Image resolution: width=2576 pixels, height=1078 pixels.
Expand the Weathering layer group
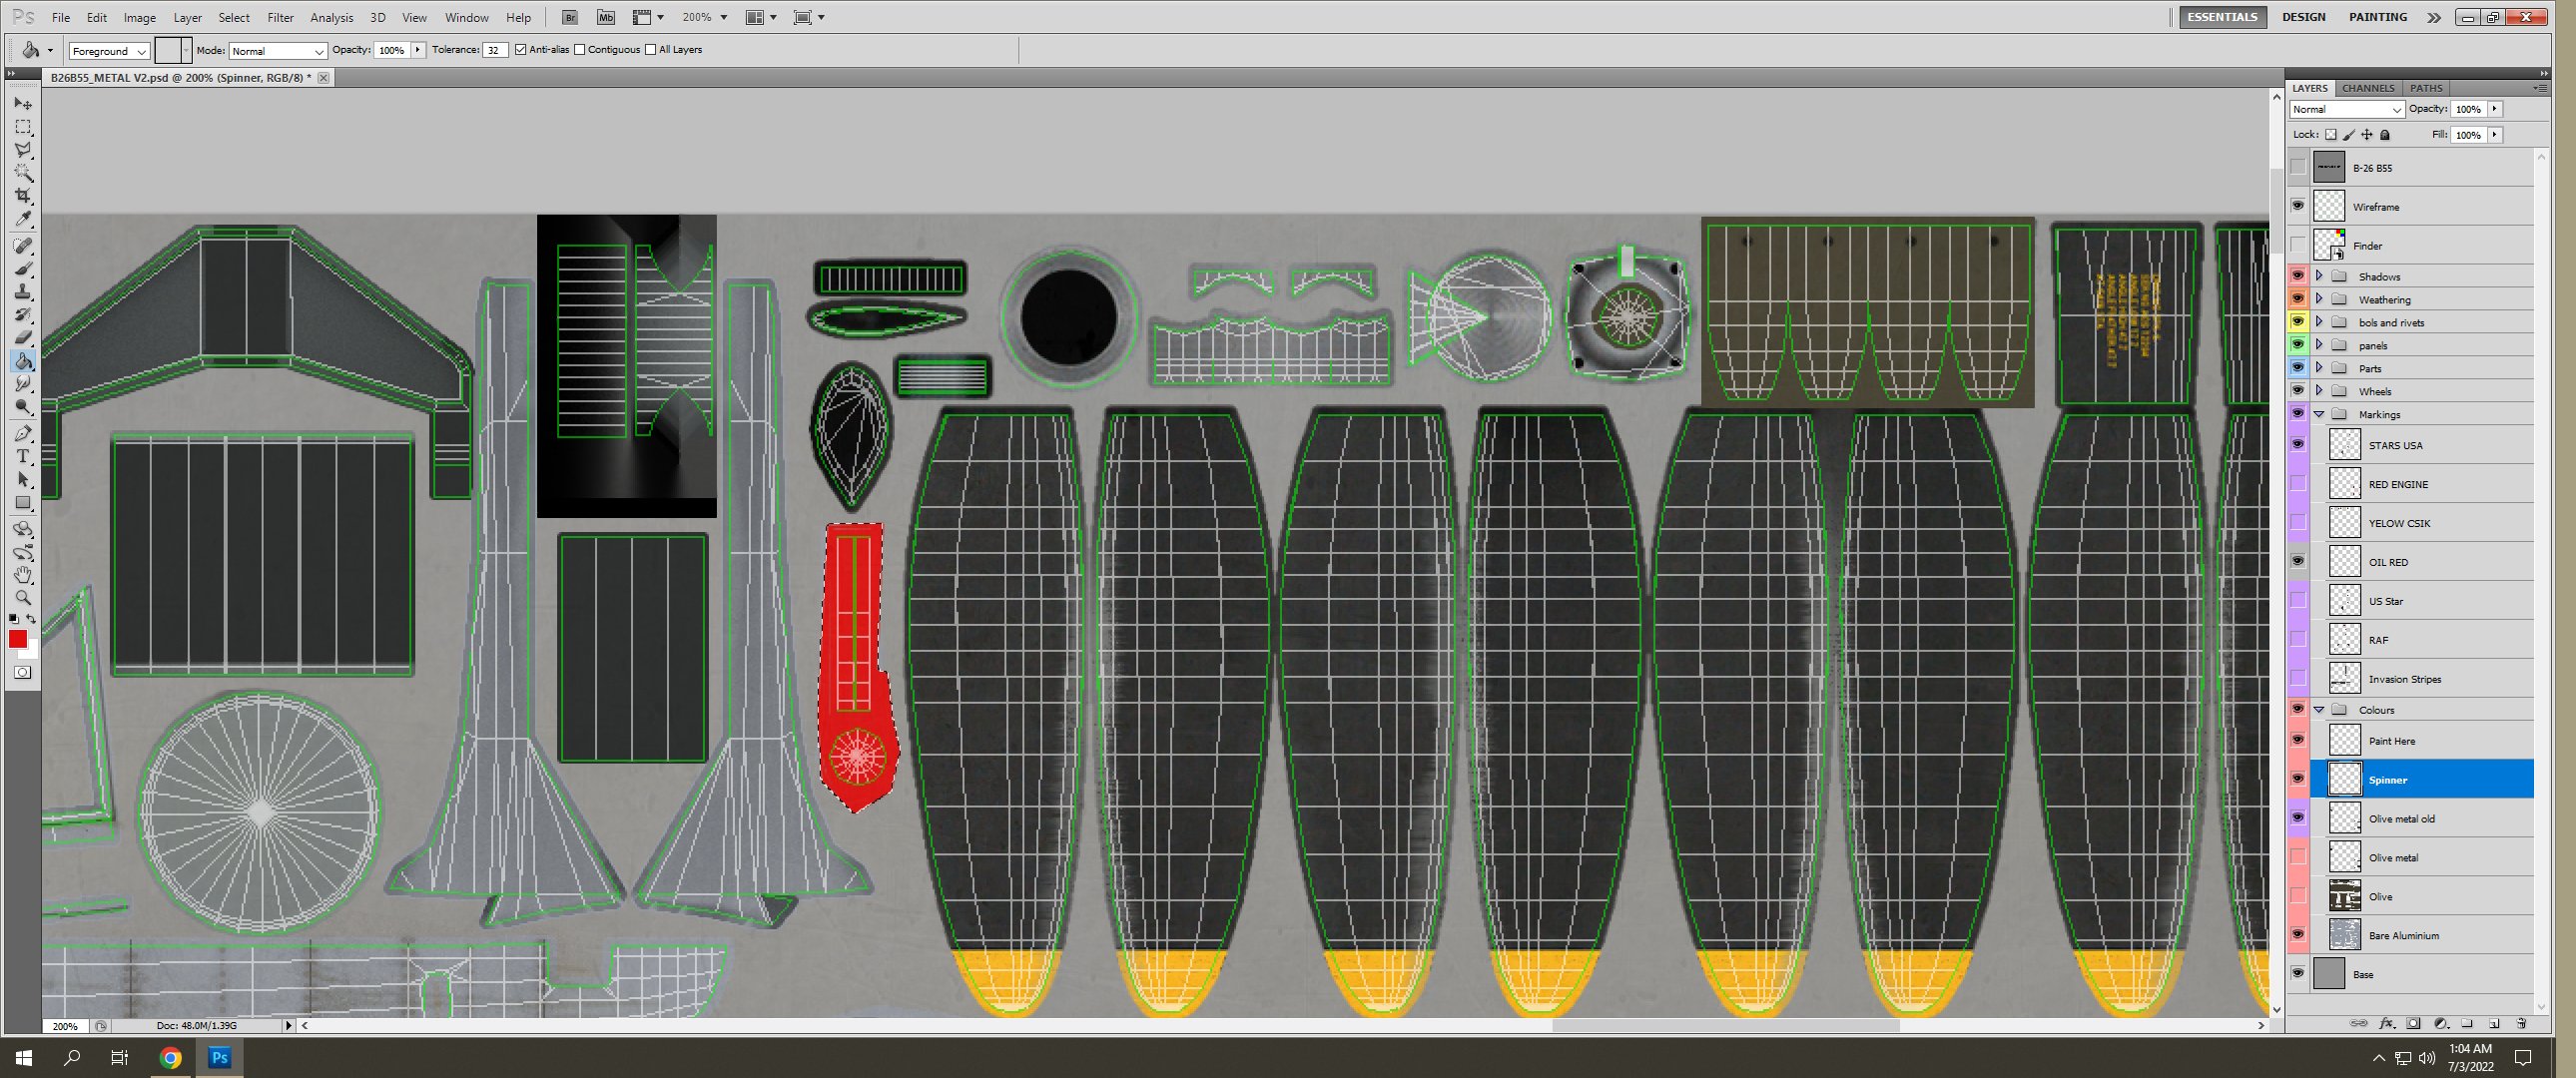point(2319,299)
